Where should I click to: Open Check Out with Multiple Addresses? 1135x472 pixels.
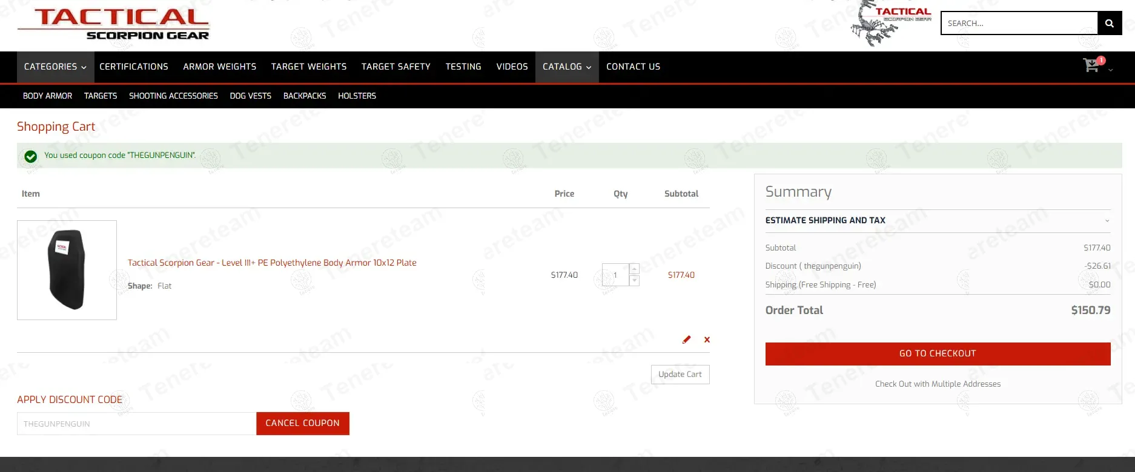[x=938, y=384]
